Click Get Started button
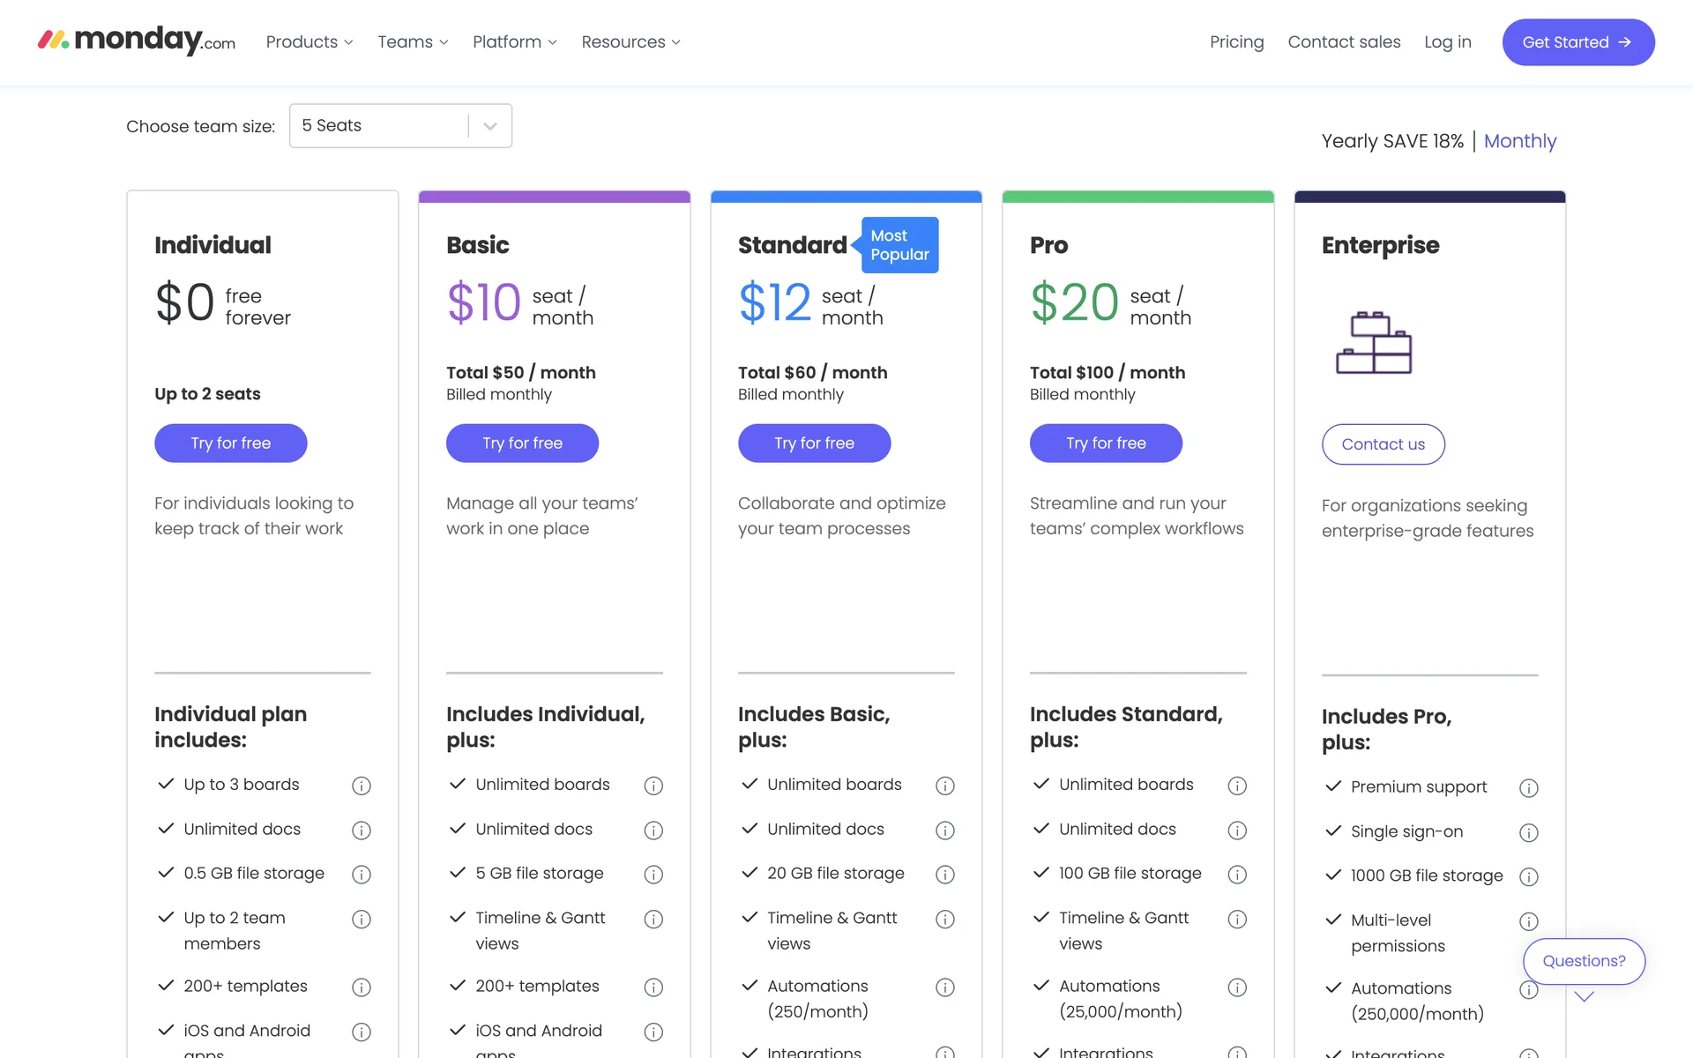 tap(1577, 42)
